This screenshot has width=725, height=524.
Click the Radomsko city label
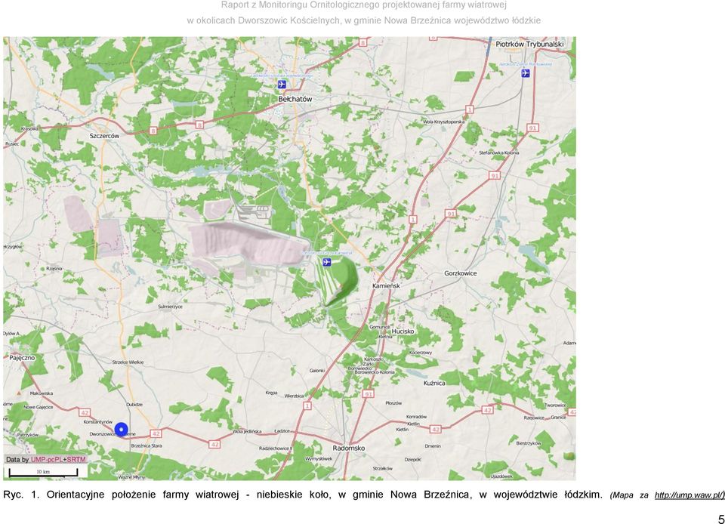(x=349, y=448)
